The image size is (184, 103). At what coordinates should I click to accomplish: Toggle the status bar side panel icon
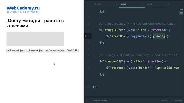pos(87,100)
